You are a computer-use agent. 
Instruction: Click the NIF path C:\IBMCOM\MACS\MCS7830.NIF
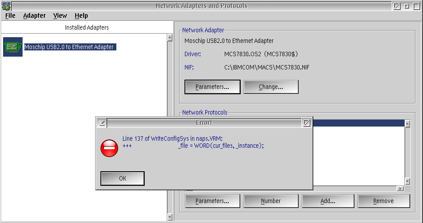(x=267, y=67)
